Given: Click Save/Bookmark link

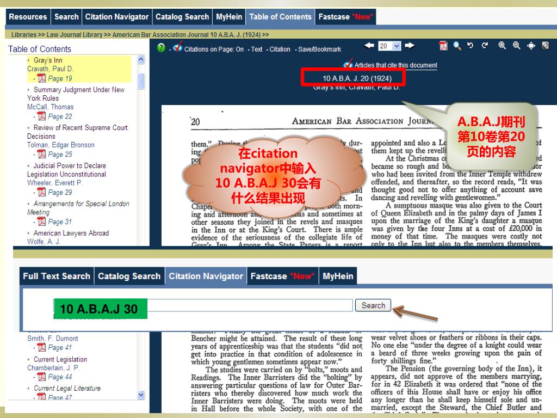Looking at the screenshot, I should 319,50.
